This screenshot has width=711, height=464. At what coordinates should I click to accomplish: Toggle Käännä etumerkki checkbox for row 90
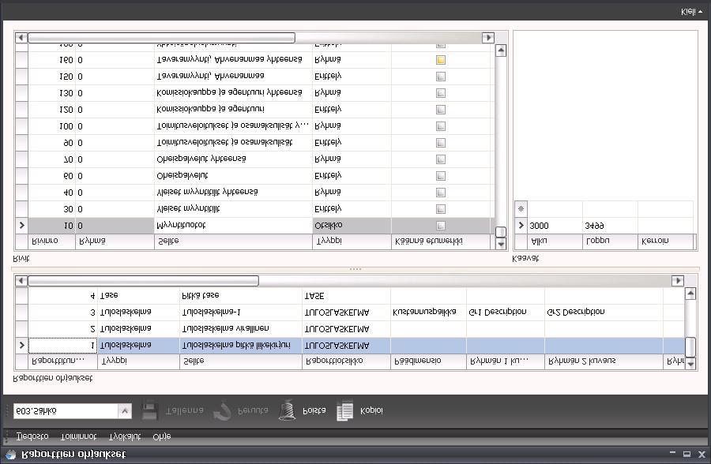tap(440, 143)
